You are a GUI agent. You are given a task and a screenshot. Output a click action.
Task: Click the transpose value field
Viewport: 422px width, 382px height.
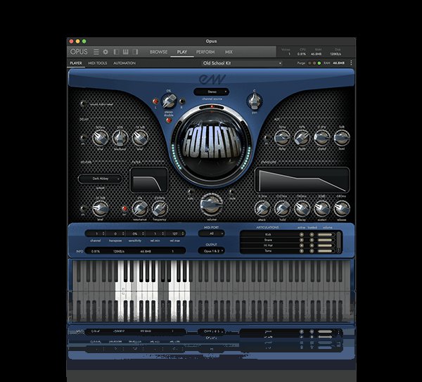[x=113, y=234]
